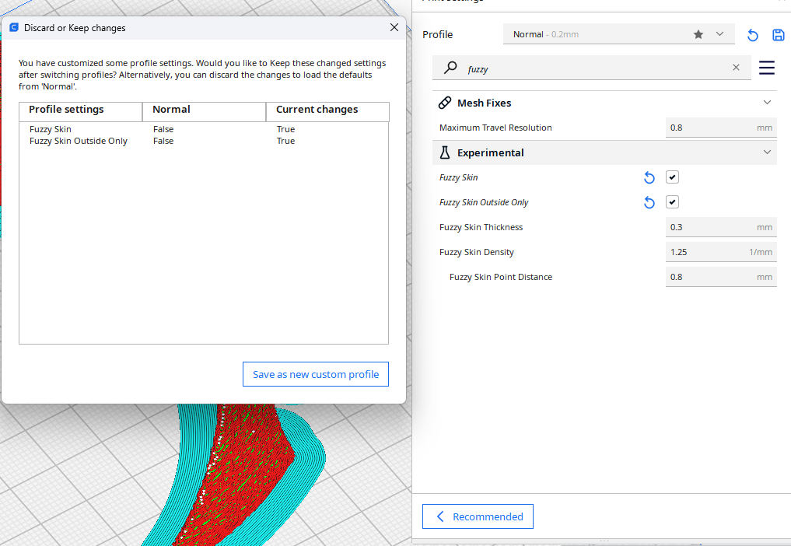Collapse the Mesh Fixes section
Image resolution: width=791 pixels, height=546 pixels.
(767, 102)
